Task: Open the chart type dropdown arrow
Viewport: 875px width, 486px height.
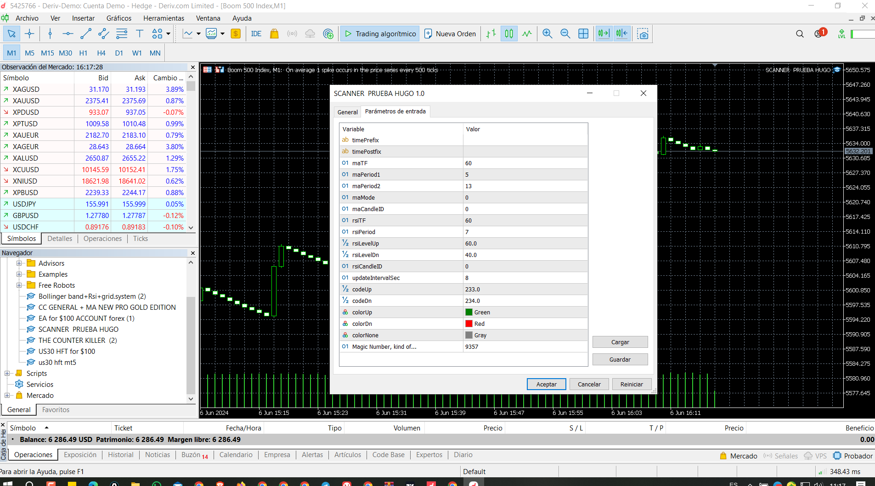Action: [x=198, y=34]
